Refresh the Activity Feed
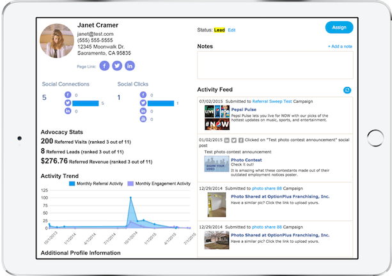The height and width of the screenshot is (276, 392). 347,91
